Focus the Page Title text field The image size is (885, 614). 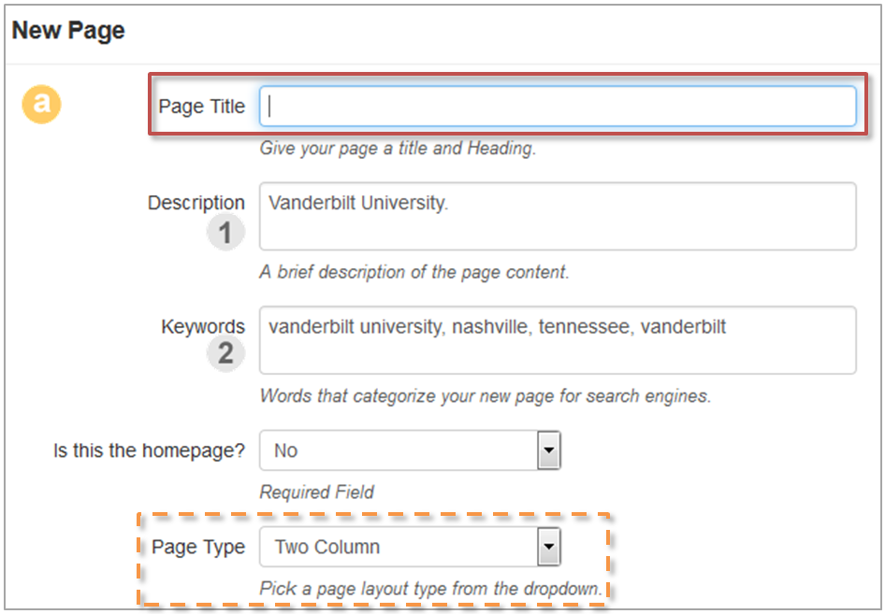[558, 107]
